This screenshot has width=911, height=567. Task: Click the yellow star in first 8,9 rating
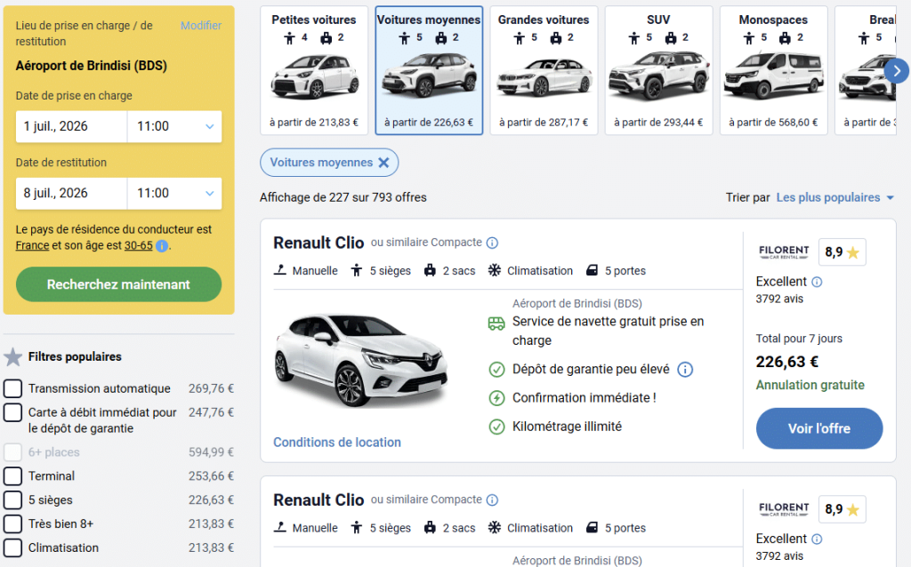(853, 252)
